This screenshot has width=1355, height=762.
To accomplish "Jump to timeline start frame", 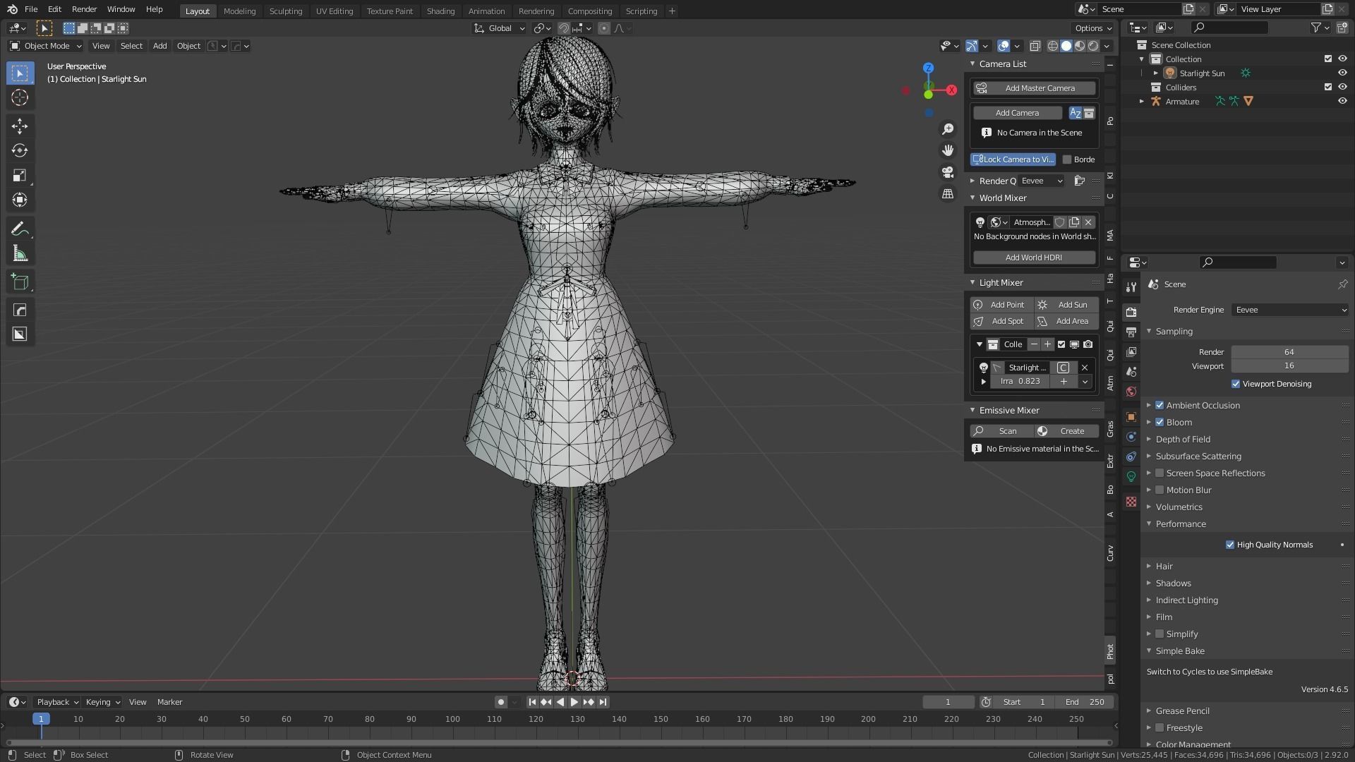I will [x=532, y=702].
